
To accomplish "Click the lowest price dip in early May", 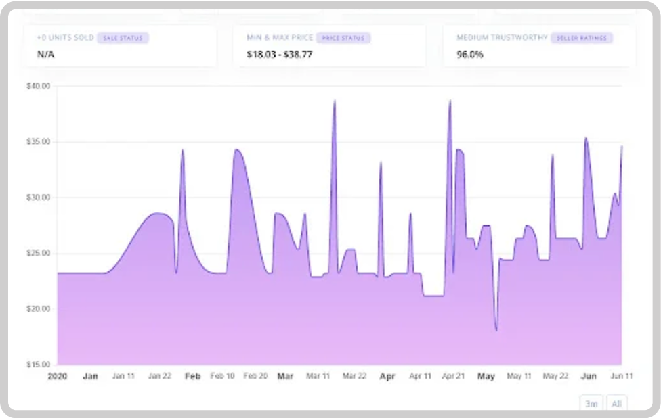I will click(x=496, y=329).
